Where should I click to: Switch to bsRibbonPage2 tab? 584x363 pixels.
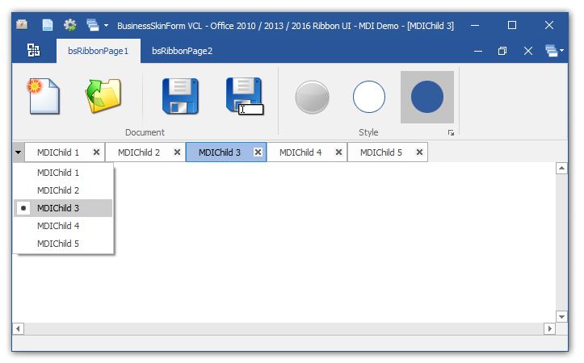pos(182,51)
